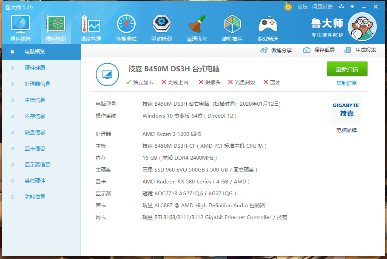Click 16 GB DDR4 2400MHz value
This screenshot has height=259, width=387.
tap(179, 158)
